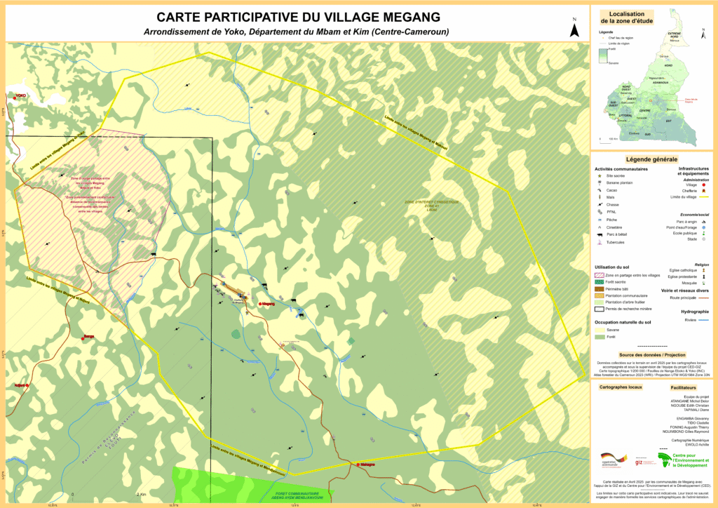This screenshot has height=508, width=718.
Task: Click the yellow Limite du village line sample
Action: point(703,197)
